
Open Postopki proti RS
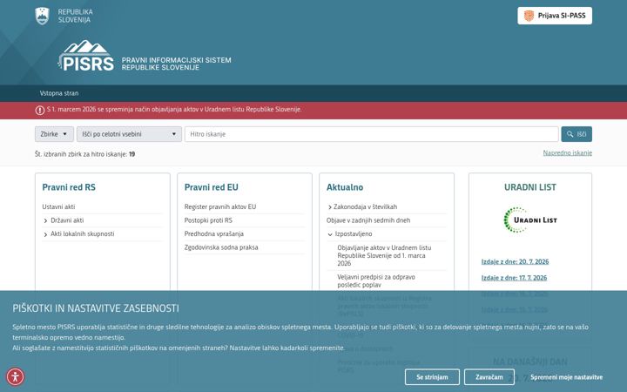click(x=208, y=220)
